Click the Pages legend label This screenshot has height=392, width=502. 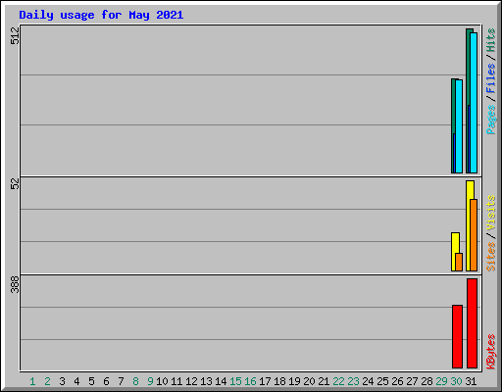click(490, 120)
